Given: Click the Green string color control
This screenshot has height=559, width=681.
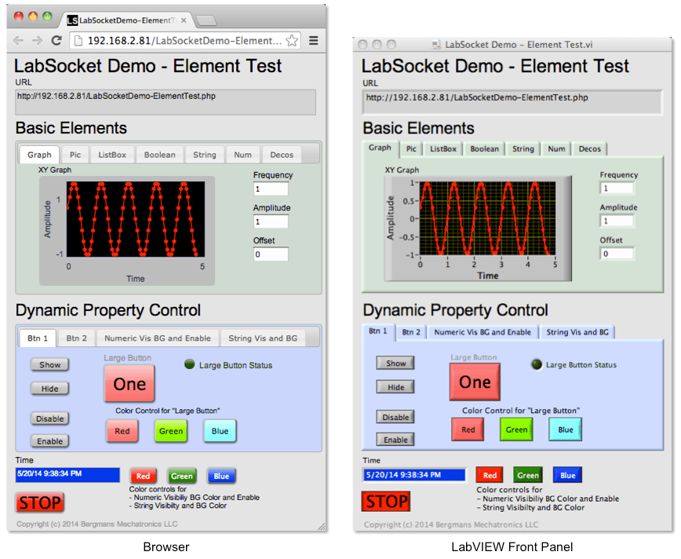Looking at the screenshot, I should coord(182,476).
